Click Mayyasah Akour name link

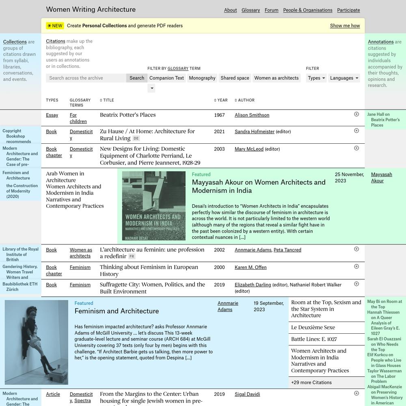click(381, 177)
